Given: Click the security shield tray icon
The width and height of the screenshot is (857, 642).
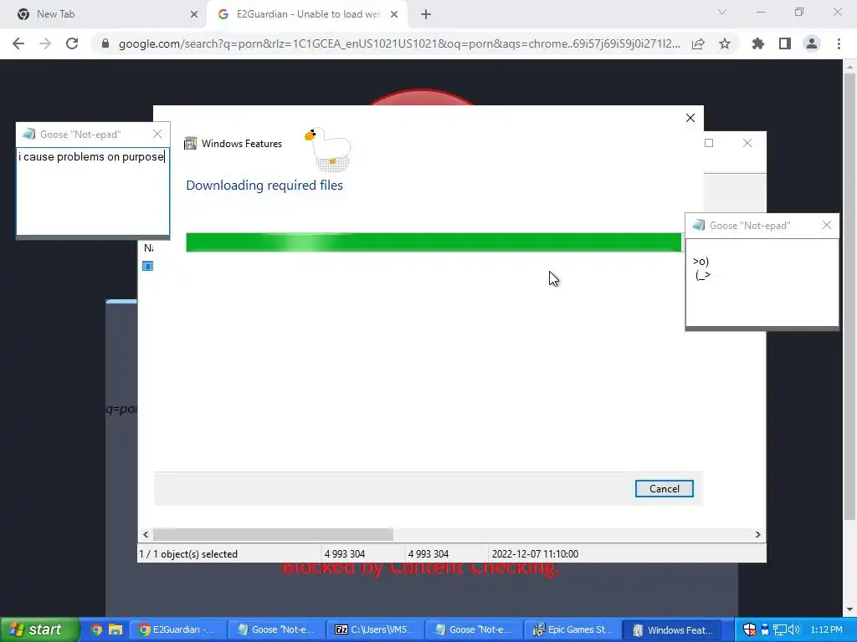Looking at the screenshot, I should (x=749, y=629).
